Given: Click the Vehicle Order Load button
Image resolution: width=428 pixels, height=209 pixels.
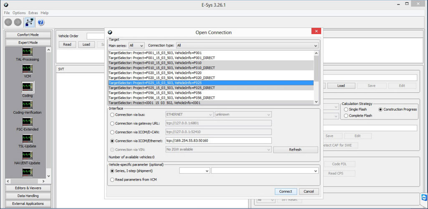Looking at the screenshot, I should point(86,45).
